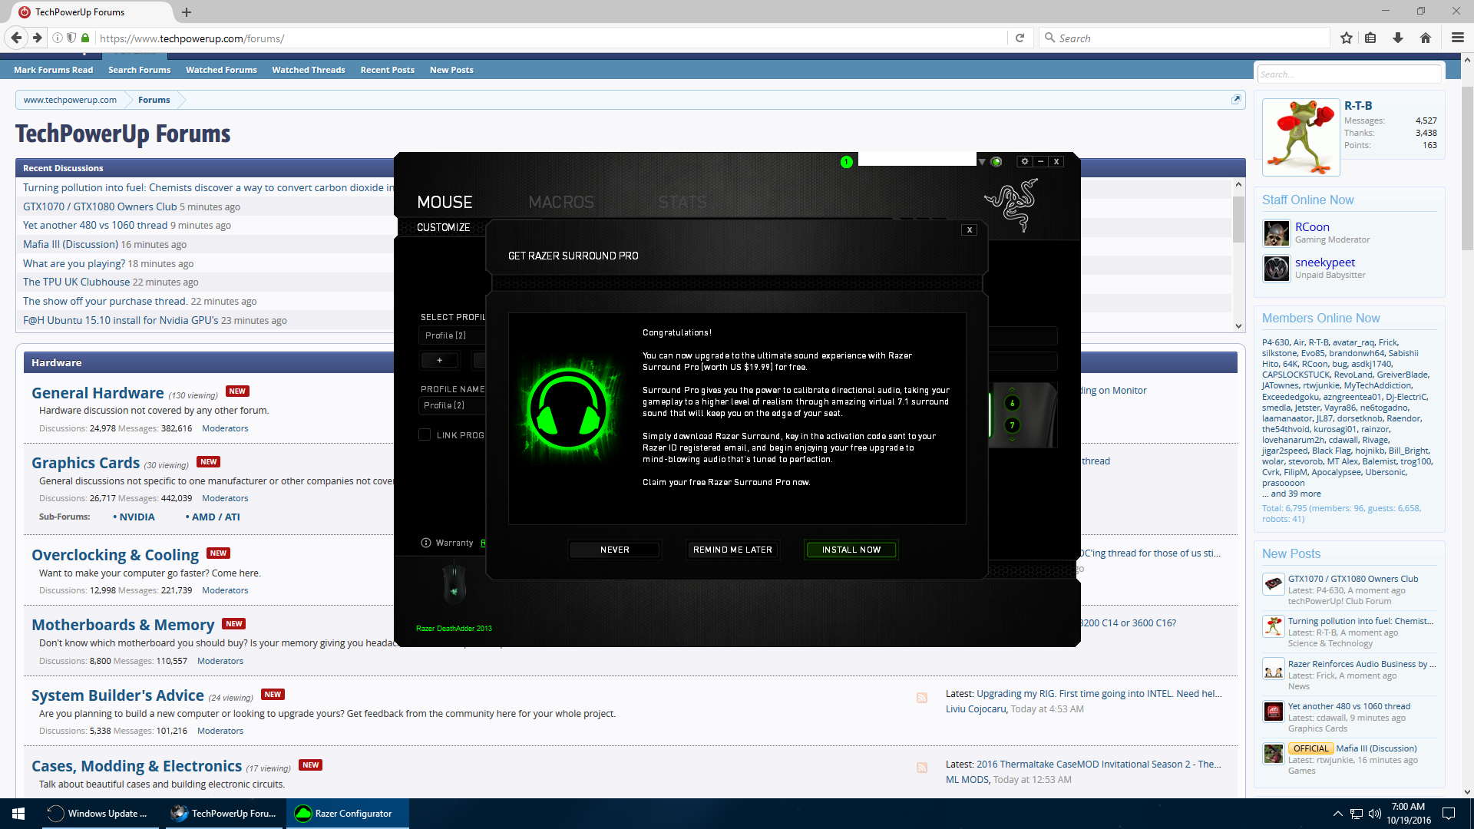Click Mark Forums Read
This screenshot has height=829, width=1474.
(x=53, y=70)
